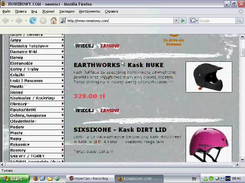Expand the Piasty category
Screen dimensions: 245x183
pos(37,133)
